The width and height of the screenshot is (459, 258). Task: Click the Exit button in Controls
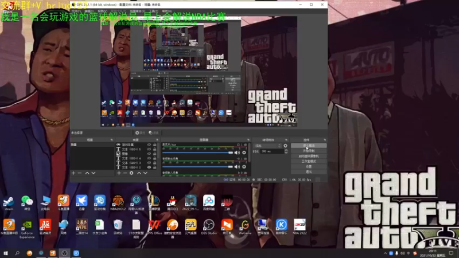309,171
